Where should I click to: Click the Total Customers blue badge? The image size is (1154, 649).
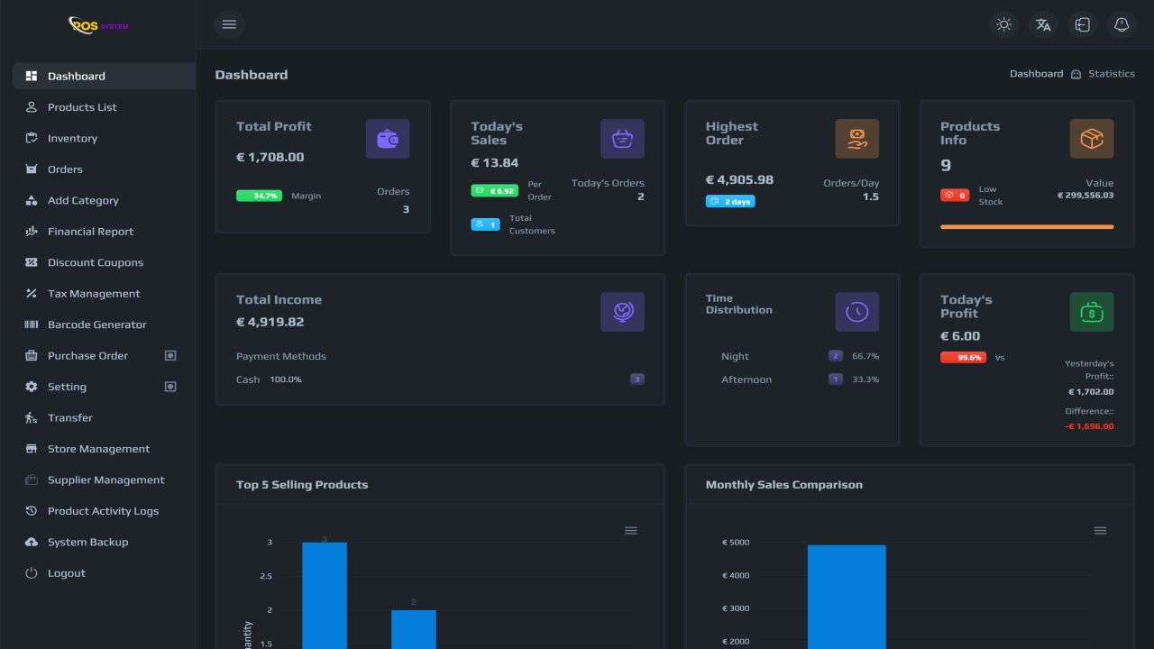(x=485, y=224)
